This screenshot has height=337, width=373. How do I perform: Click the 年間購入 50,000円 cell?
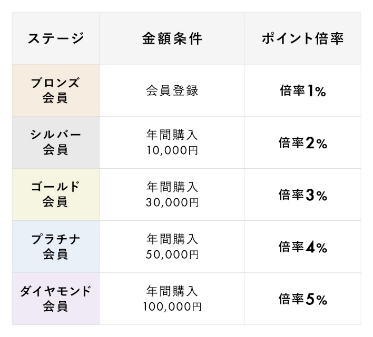(172, 247)
